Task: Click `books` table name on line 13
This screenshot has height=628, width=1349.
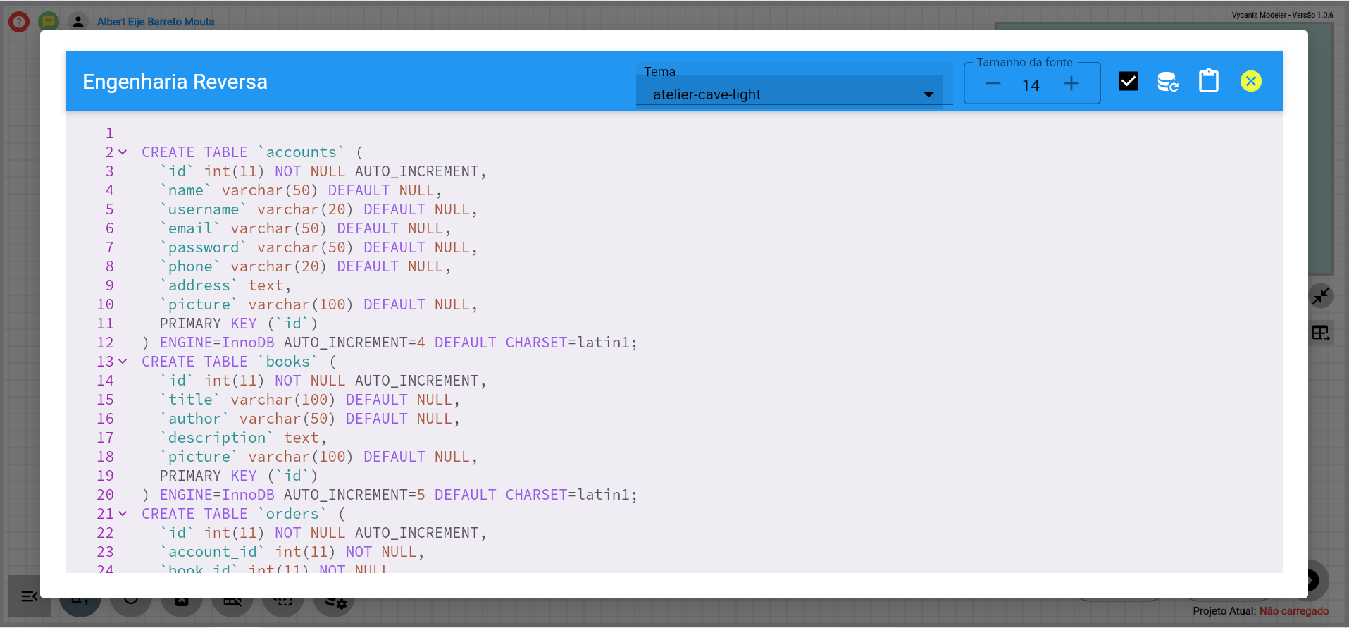Action: click(x=288, y=362)
